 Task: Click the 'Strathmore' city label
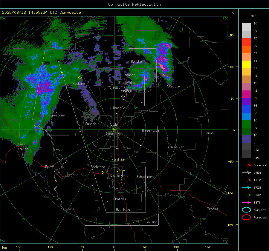point(145,177)
